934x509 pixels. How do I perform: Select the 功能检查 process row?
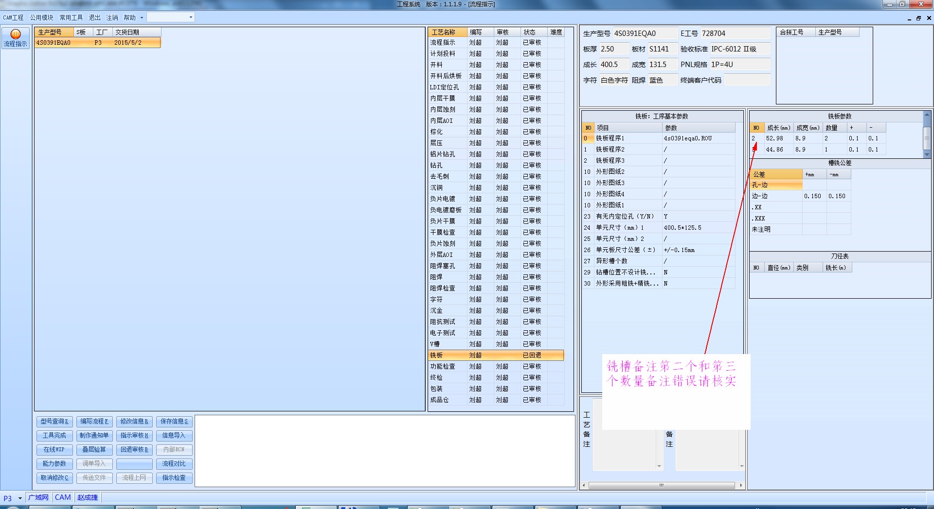click(x=496, y=367)
